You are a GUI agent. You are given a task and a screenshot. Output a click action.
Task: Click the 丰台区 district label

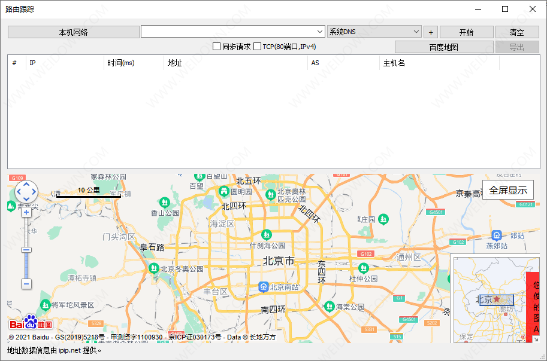coord(216,292)
